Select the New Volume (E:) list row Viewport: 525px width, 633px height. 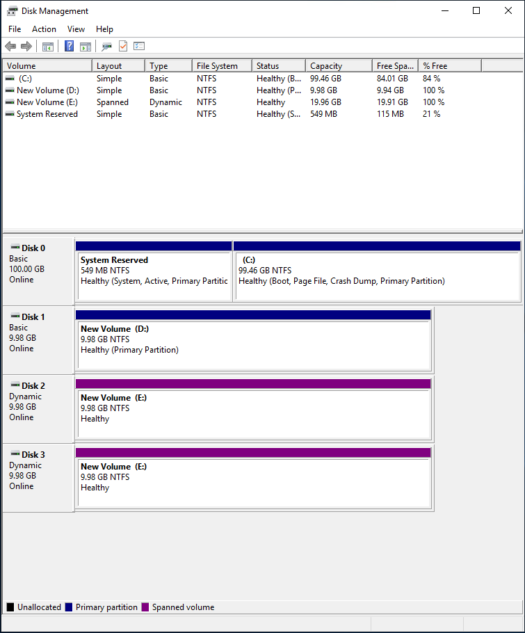(242, 102)
